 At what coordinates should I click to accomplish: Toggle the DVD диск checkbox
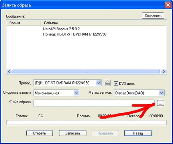pyautogui.click(x=116, y=83)
